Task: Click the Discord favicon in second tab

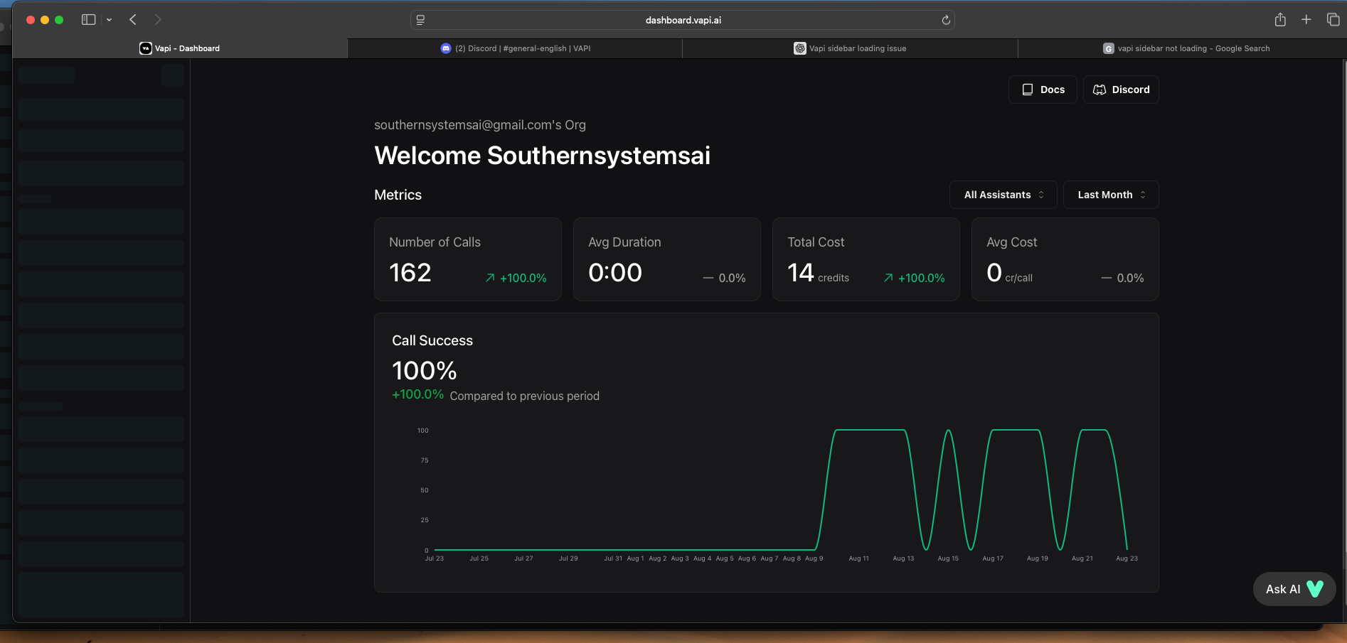Action: (x=446, y=48)
